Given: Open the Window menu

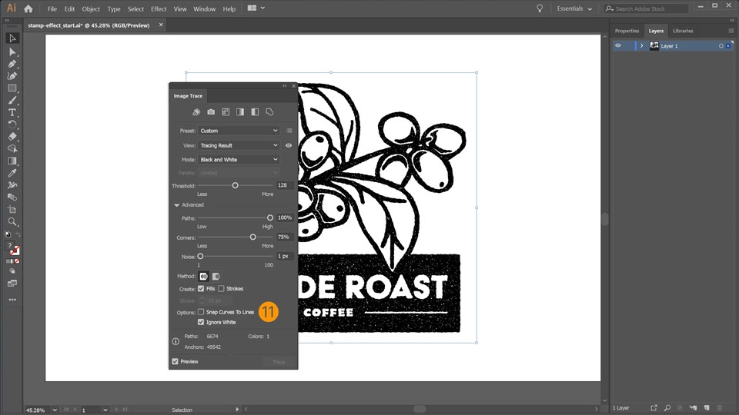Looking at the screenshot, I should (x=204, y=9).
